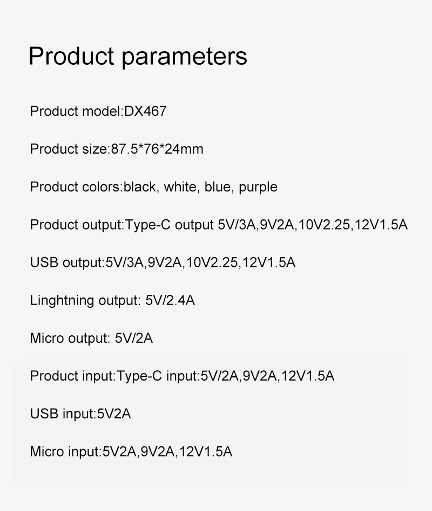The image size is (432, 511).
Task: Click "Type-C input" in the product input line
Action: tap(157, 376)
